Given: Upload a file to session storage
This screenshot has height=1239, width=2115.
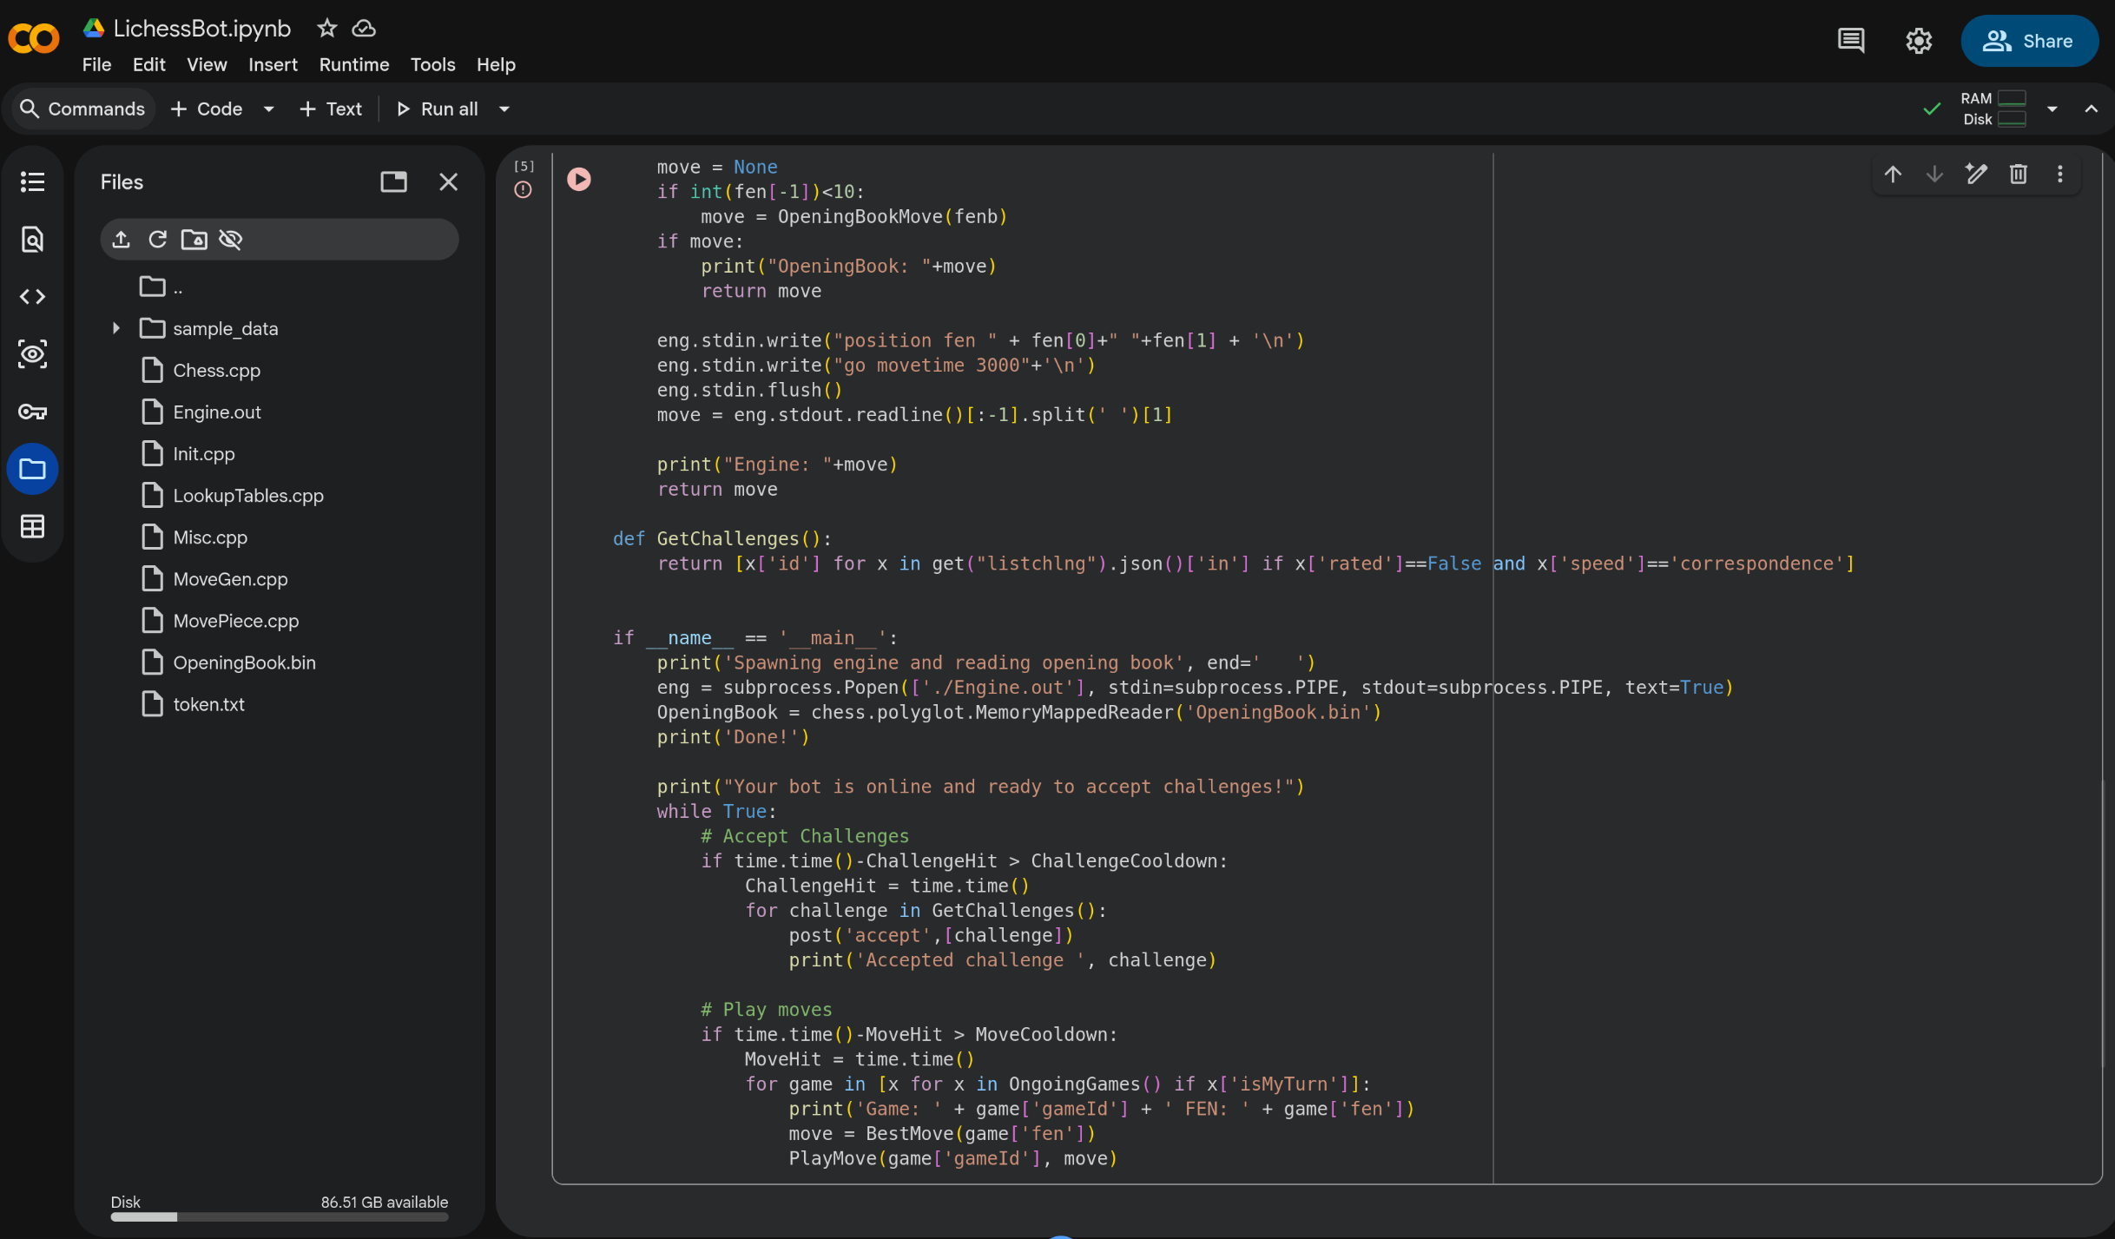Looking at the screenshot, I should [x=122, y=240].
